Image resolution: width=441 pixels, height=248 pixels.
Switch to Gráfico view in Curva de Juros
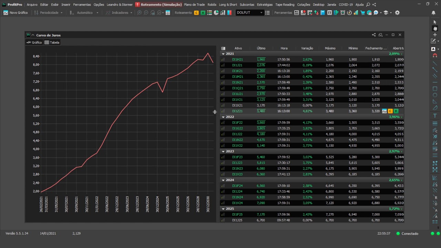coord(34,42)
